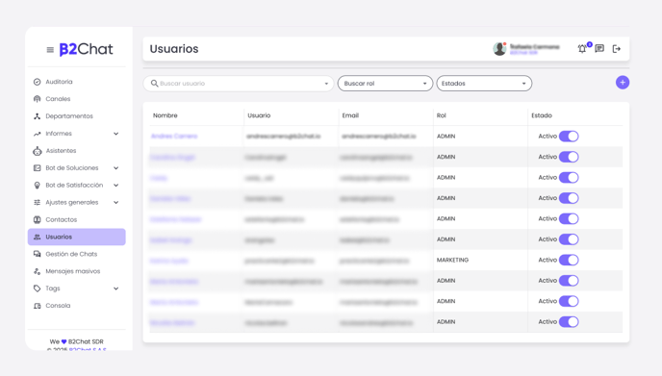Click the purple add user plus button
The height and width of the screenshot is (376, 662).
pyautogui.click(x=623, y=83)
